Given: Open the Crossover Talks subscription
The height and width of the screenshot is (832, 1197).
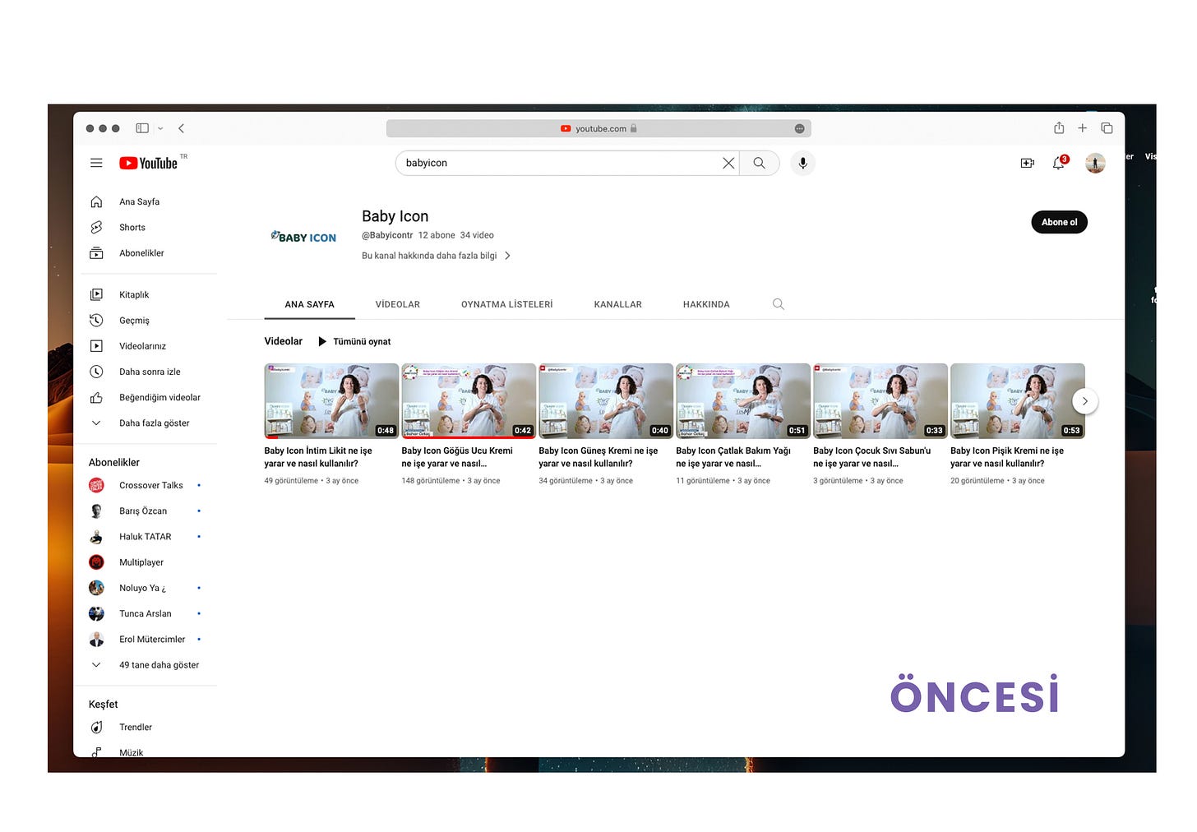Looking at the screenshot, I should pos(152,485).
